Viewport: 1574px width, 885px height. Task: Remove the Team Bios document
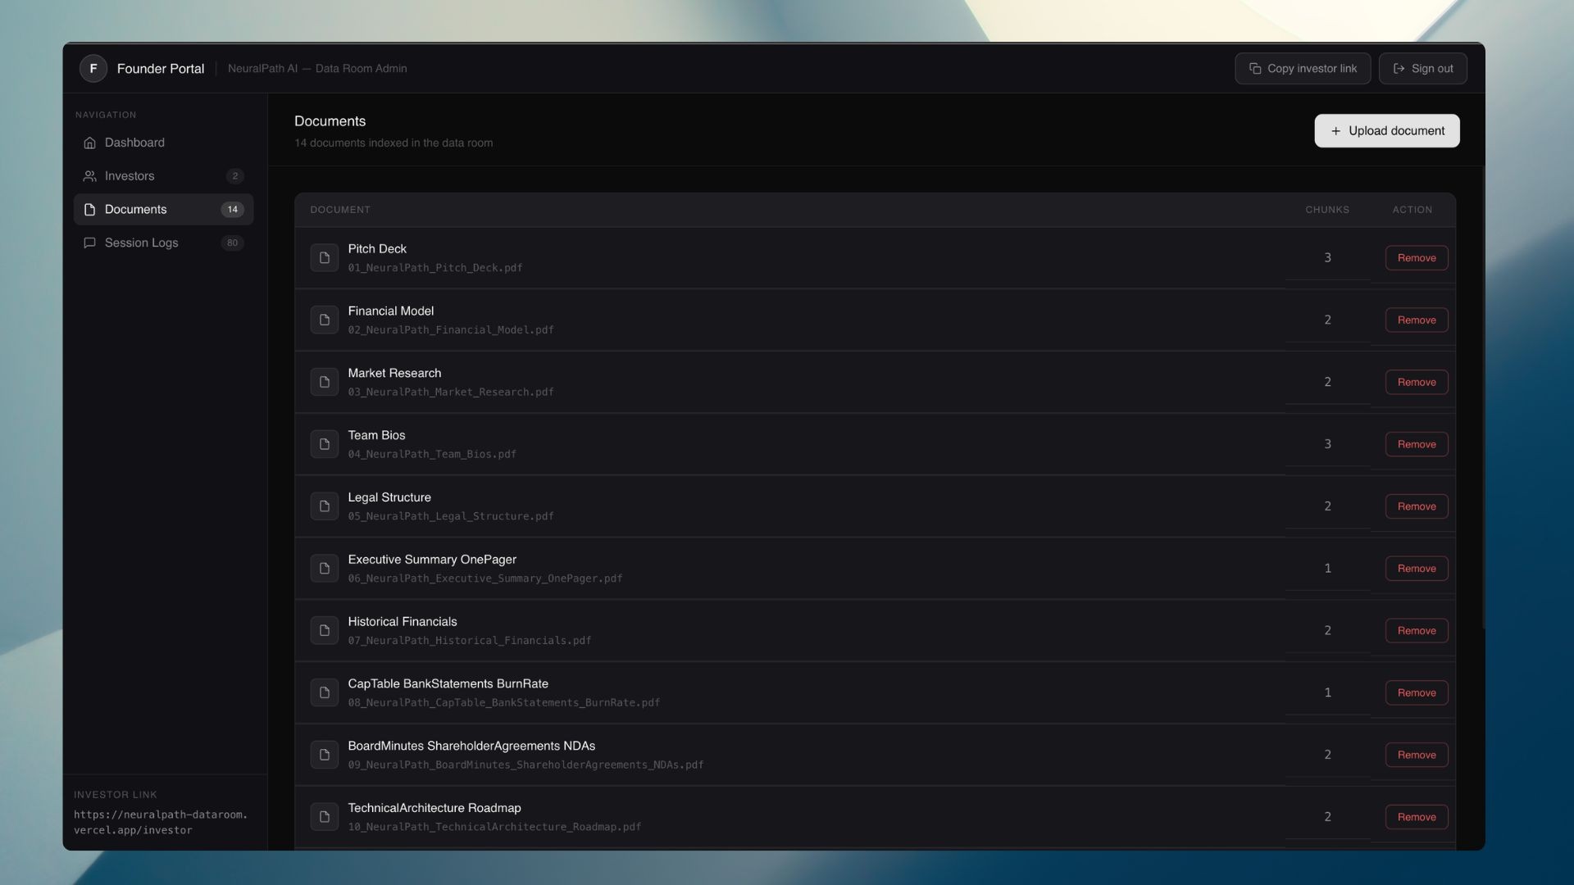(1417, 444)
